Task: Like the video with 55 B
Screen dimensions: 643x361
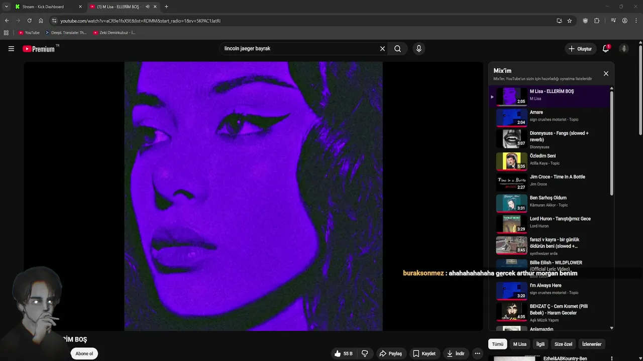Action: point(344,353)
